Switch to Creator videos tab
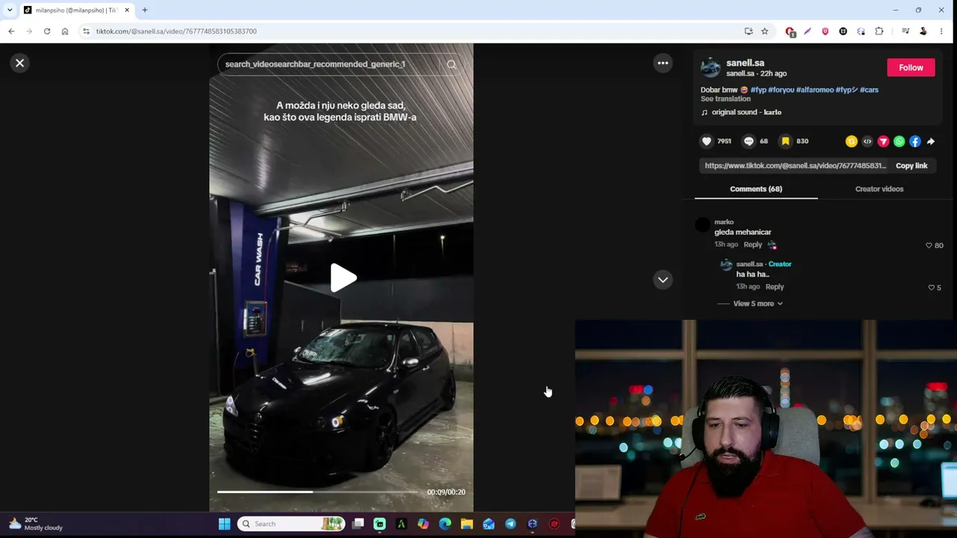 pos(879,189)
